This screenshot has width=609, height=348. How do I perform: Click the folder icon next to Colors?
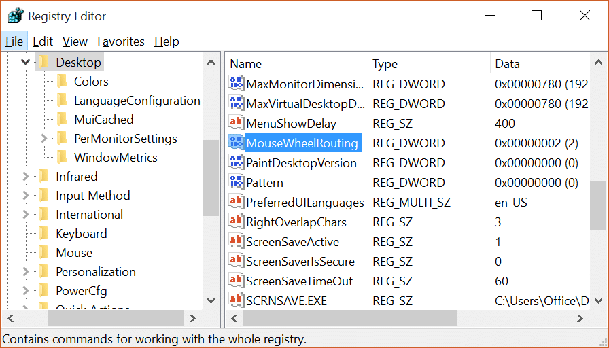(63, 82)
